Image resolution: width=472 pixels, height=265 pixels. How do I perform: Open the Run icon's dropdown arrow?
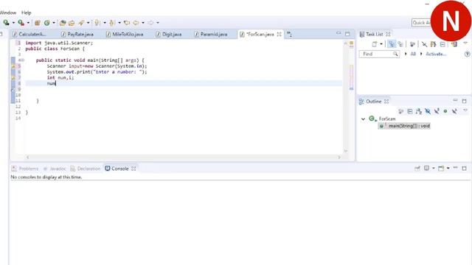coord(13,23)
